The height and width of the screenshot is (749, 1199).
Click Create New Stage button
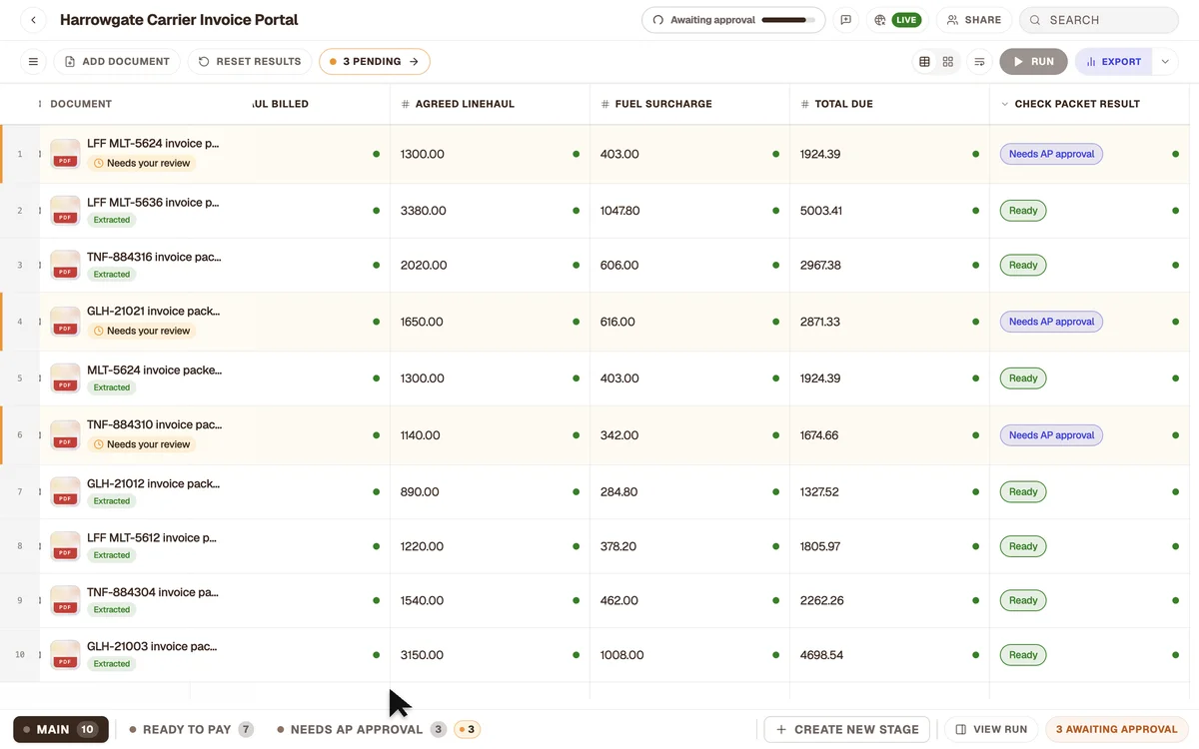847,730
